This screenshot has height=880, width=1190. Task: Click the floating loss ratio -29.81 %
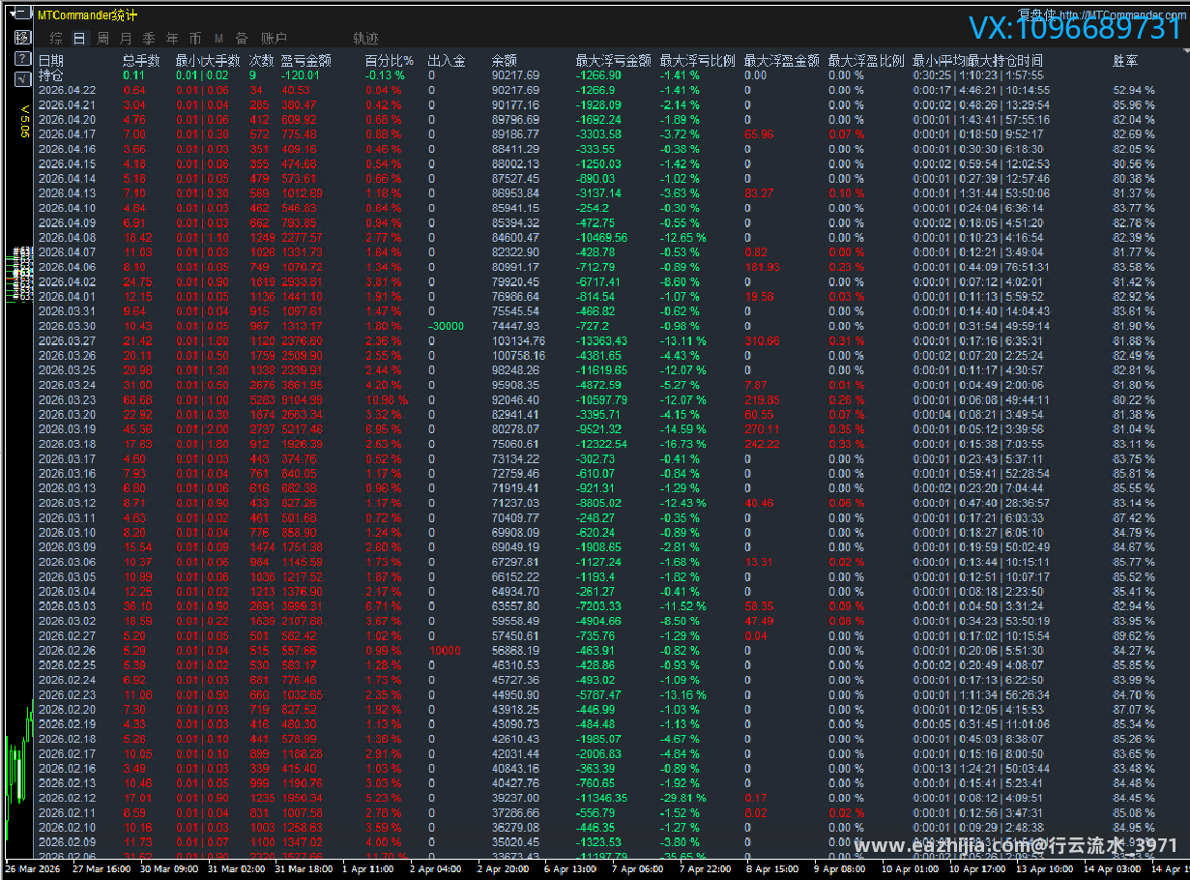point(682,798)
